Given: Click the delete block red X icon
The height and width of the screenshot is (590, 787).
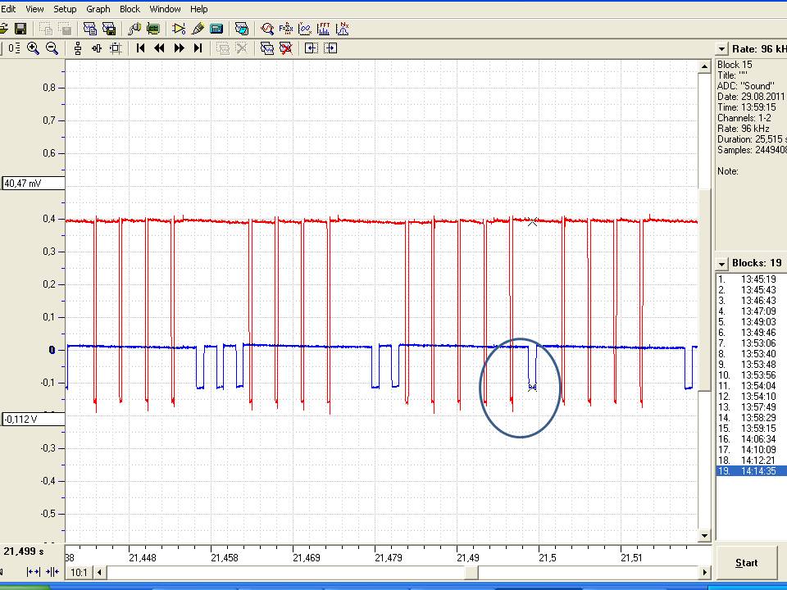Looking at the screenshot, I should (x=286, y=48).
